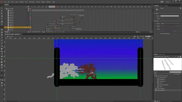The width and height of the screenshot is (182, 102).
Task: Open the Commands menu
Action: click(x=32, y=2)
